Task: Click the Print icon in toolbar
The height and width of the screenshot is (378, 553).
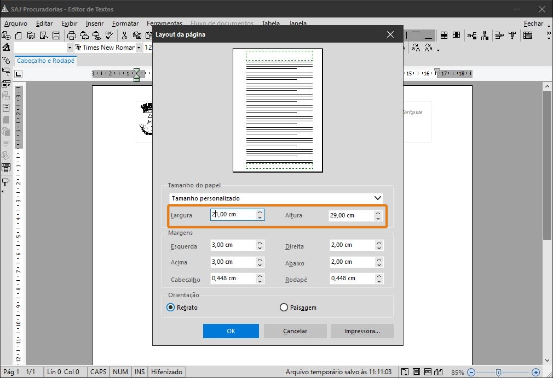Action: 71,36
